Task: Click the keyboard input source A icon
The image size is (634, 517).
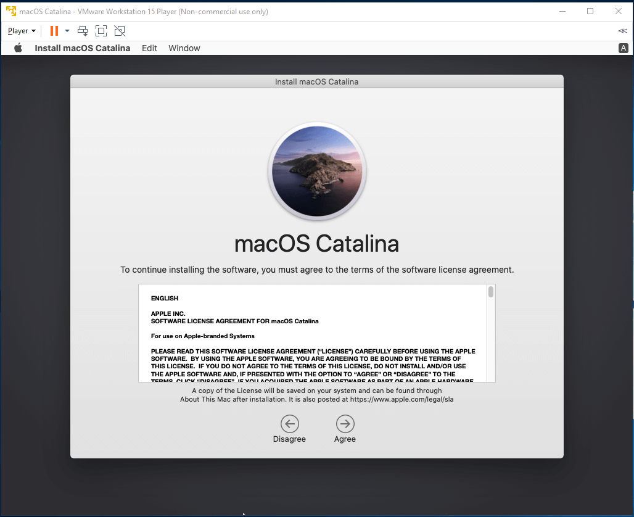Action: click(x=623, y=48)
